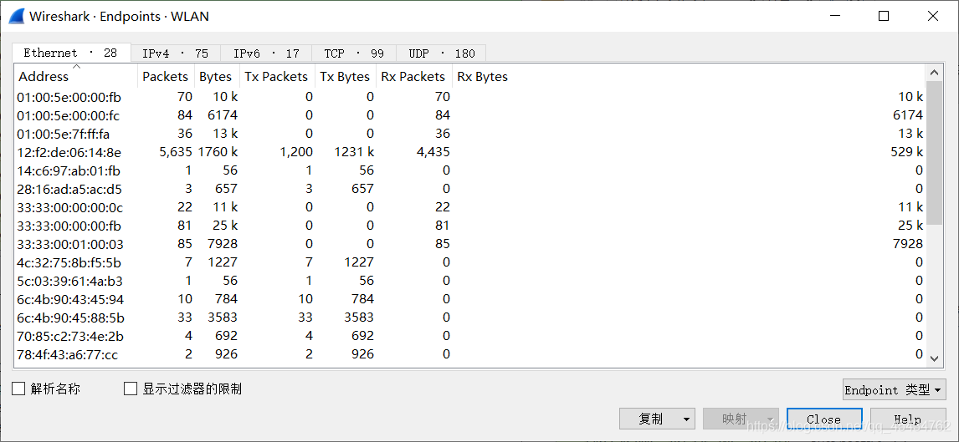Select row 14:c6:97:ab:01:fb
Viewport: 959px width, 442px height.
click(x=469, y=170)
